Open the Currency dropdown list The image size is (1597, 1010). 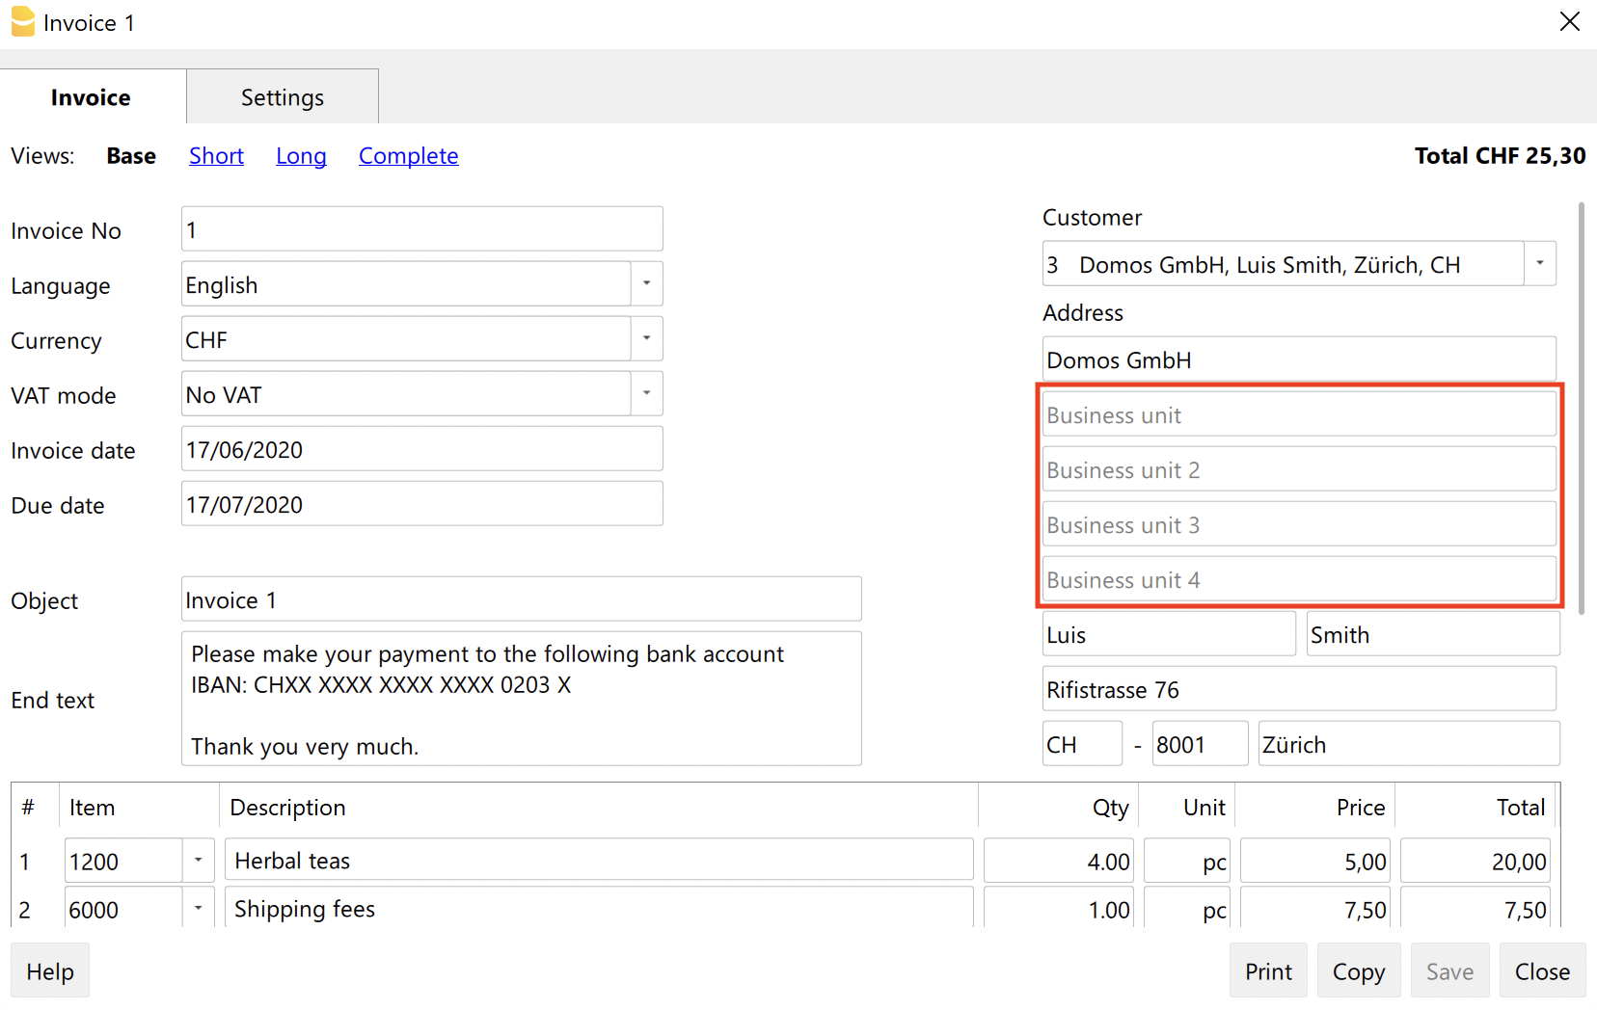(646, 339)
